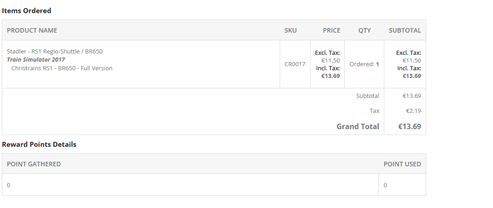This screenshot has height=208, width=493.
Task: Click the Grand Total amount €13.69
Action: [x=410, y=126]
